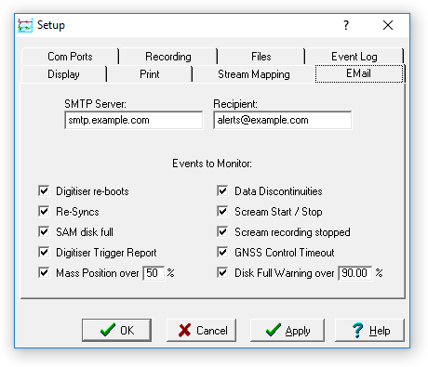Click the SMTP Server input field
This screenshot has width=428, height=367.
click(x=134, y=120)
